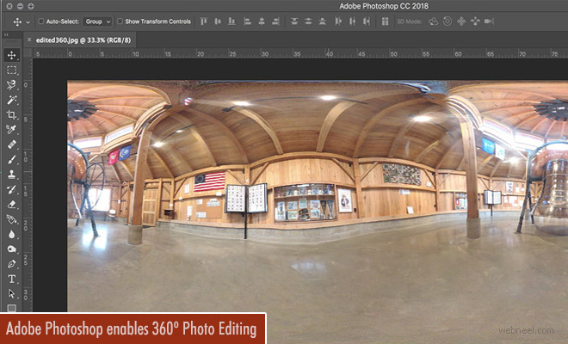Screen dimensions: 568x344
Task: Select the Paint Bucket tool
Action: (x=11, y=219)
